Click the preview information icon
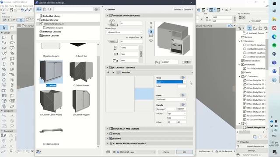The image size is (280, 157). point(151,41)
